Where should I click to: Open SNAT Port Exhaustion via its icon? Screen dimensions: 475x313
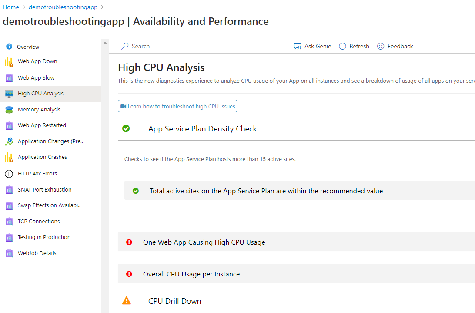pos(9,189)
